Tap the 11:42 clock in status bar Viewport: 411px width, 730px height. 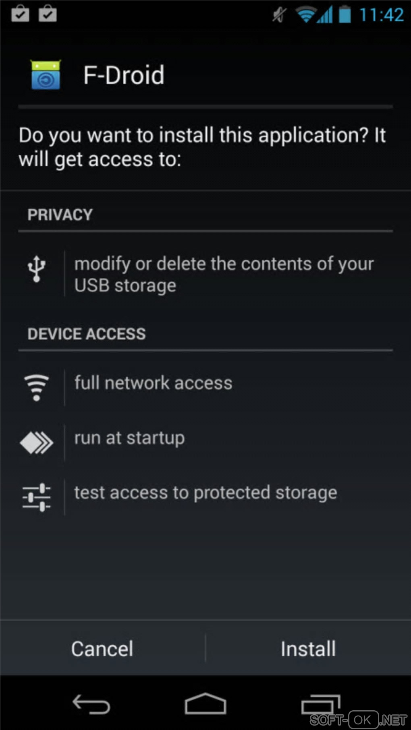[381, 15]
